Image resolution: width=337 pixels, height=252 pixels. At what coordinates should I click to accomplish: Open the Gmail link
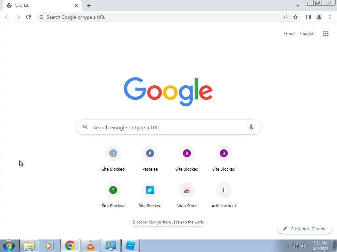290,34
